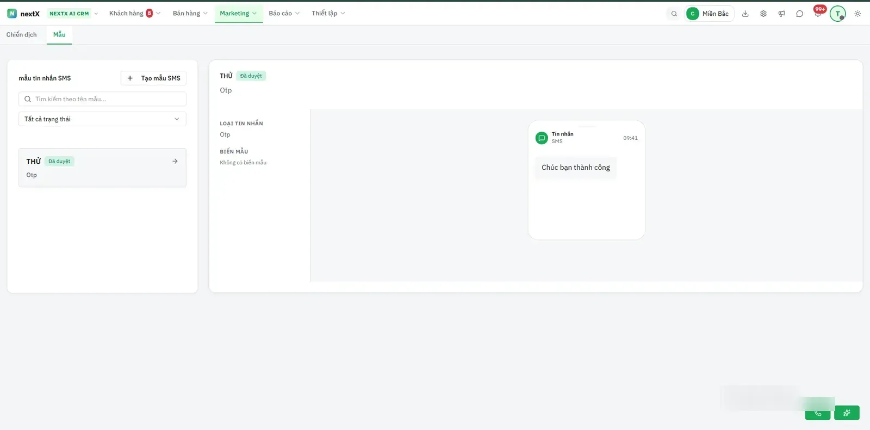Click the mẫu tin nhắn SMS heading
Image resolution: width=870 pixels, height=430 pixels.
(45, 78)
